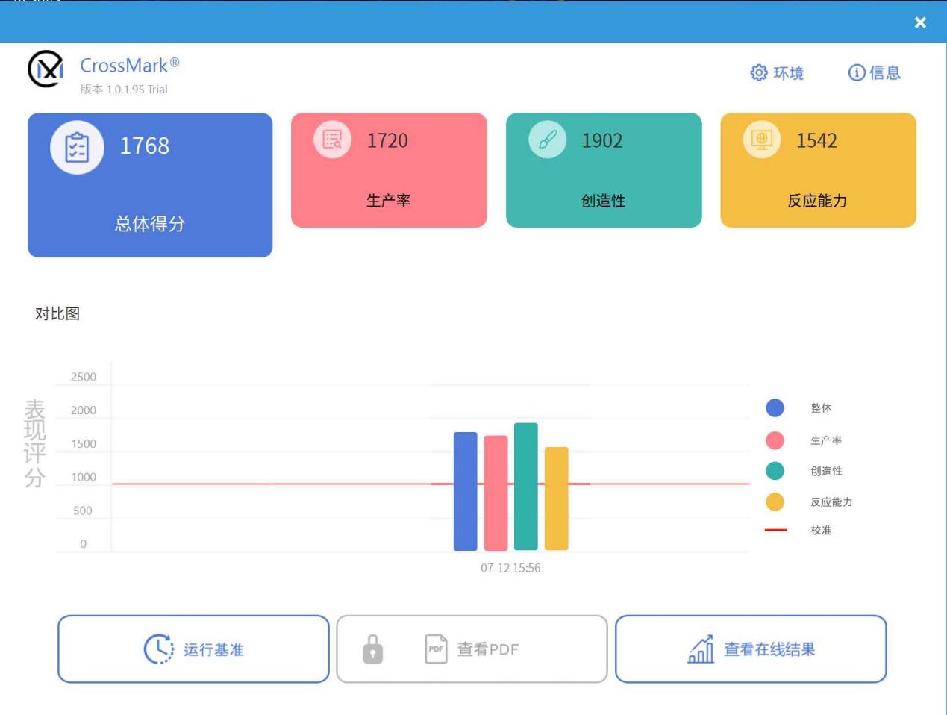Click the 校准 legend label

click(821, 530)
